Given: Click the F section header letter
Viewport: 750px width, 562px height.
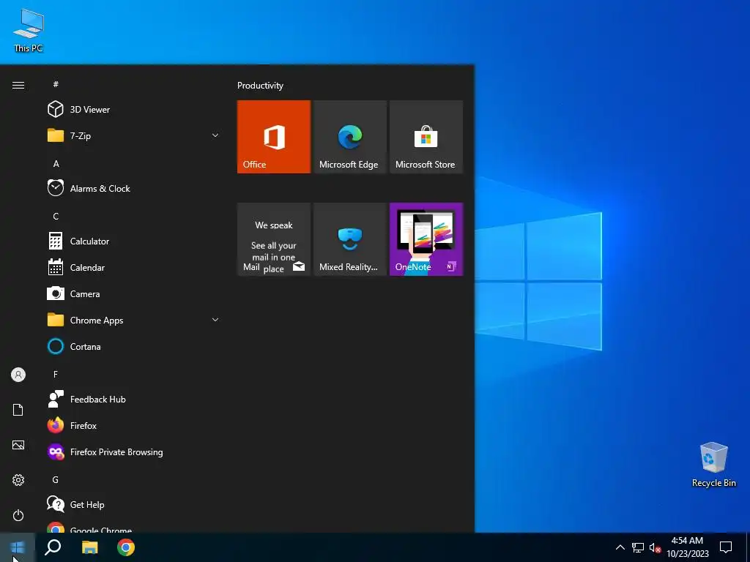Looking at the screenshot, I should 56,374.
